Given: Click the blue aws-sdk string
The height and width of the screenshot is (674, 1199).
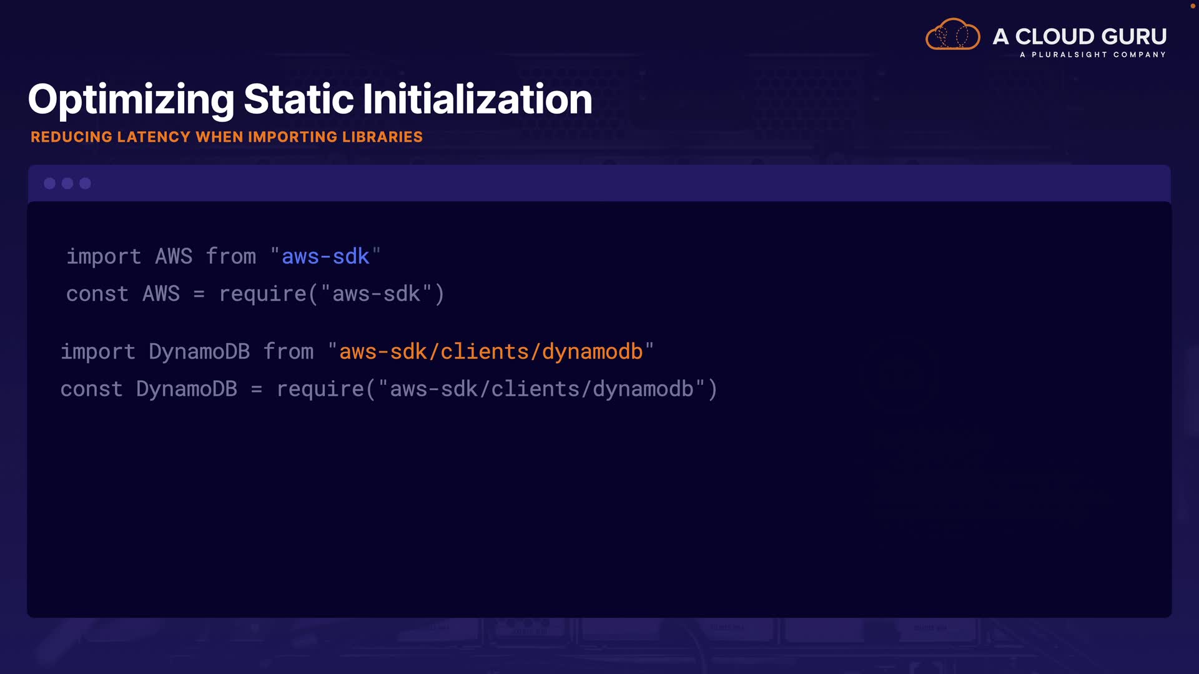Looking at the screenshot, I should (x=325, y=256).
